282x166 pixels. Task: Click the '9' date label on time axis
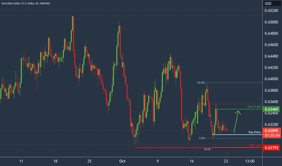coord(158,161)
